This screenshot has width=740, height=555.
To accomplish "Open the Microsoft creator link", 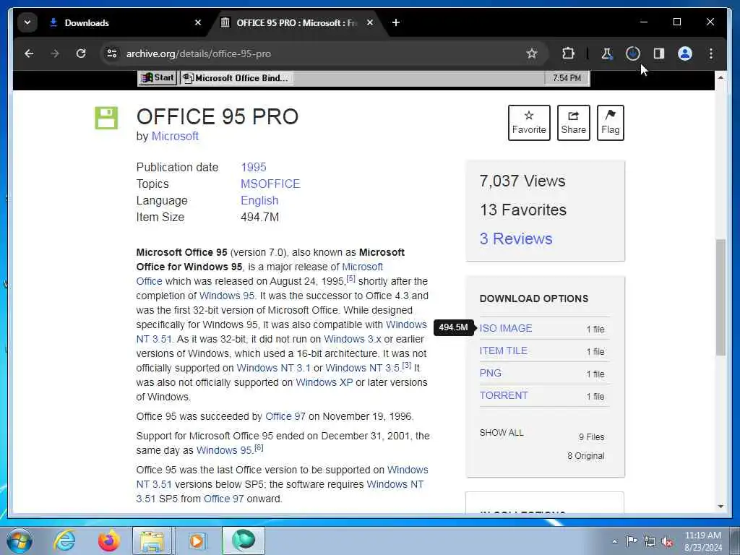I will coord(175,137).
